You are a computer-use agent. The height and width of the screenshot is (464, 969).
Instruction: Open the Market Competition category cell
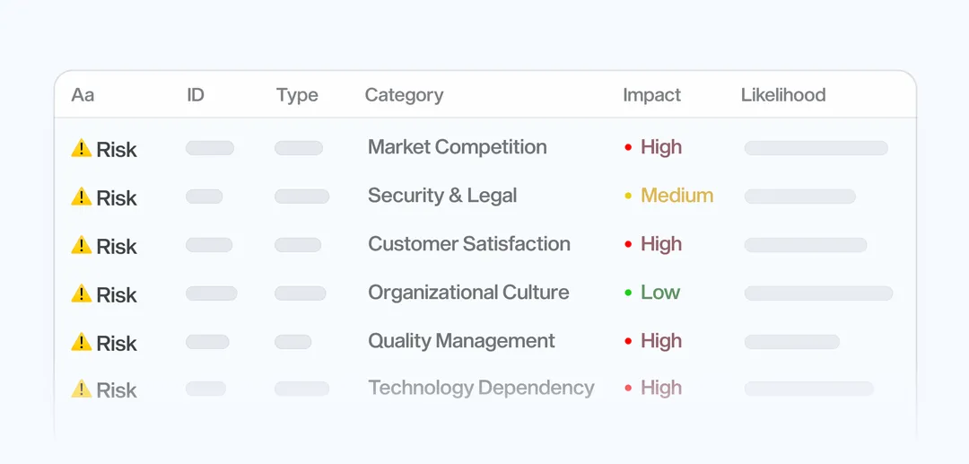(x=457, y=147)
